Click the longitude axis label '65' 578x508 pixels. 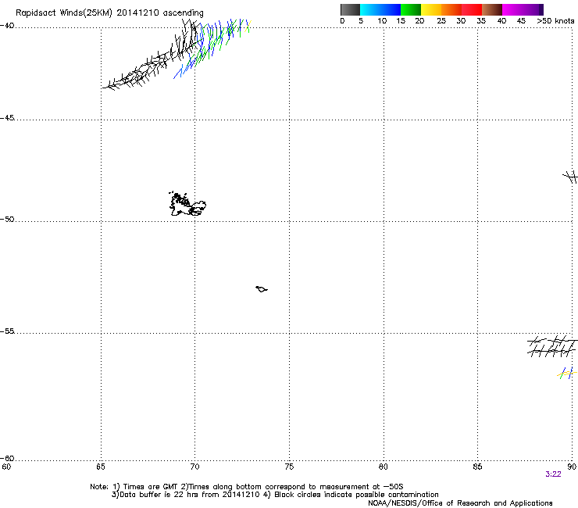coord(101,467)
